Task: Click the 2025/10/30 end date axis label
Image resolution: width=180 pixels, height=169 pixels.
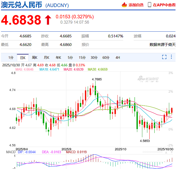Action: pos(165,149)
